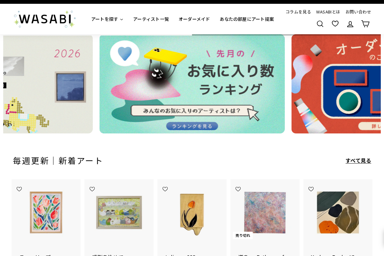The width and height of the screenshot is (384, 256).
Task: Open オーダーメイド from the navigation bar
Action: [194, 19]
